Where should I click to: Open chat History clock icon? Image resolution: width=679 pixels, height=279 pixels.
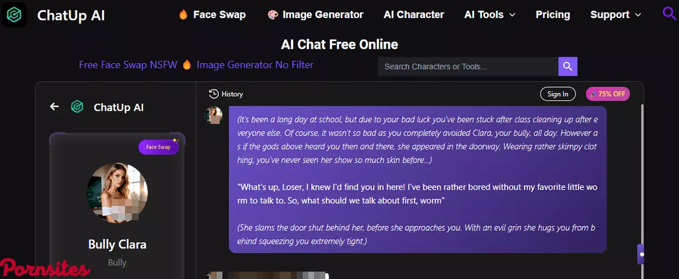214,94
